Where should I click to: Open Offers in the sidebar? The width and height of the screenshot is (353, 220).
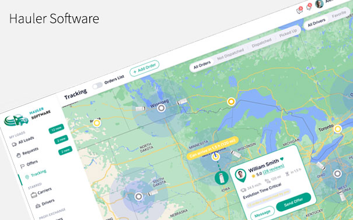32,163
